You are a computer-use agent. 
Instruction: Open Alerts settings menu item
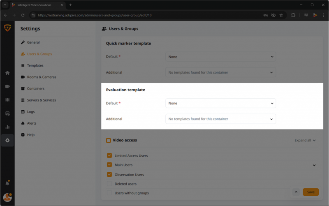coord(28,123)
